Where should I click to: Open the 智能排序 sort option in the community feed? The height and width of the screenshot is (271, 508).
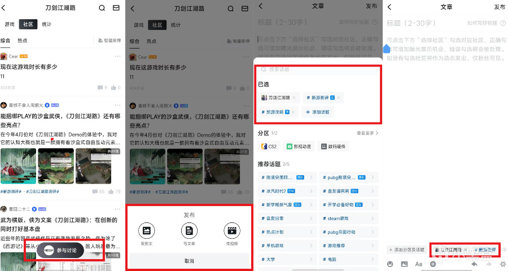click(110, 41)
